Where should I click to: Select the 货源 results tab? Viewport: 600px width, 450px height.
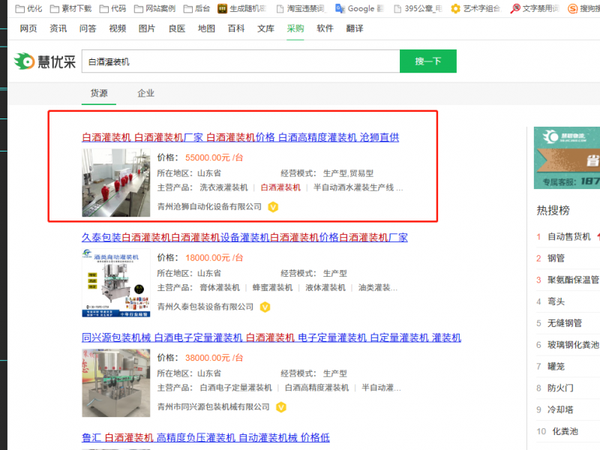99,93
